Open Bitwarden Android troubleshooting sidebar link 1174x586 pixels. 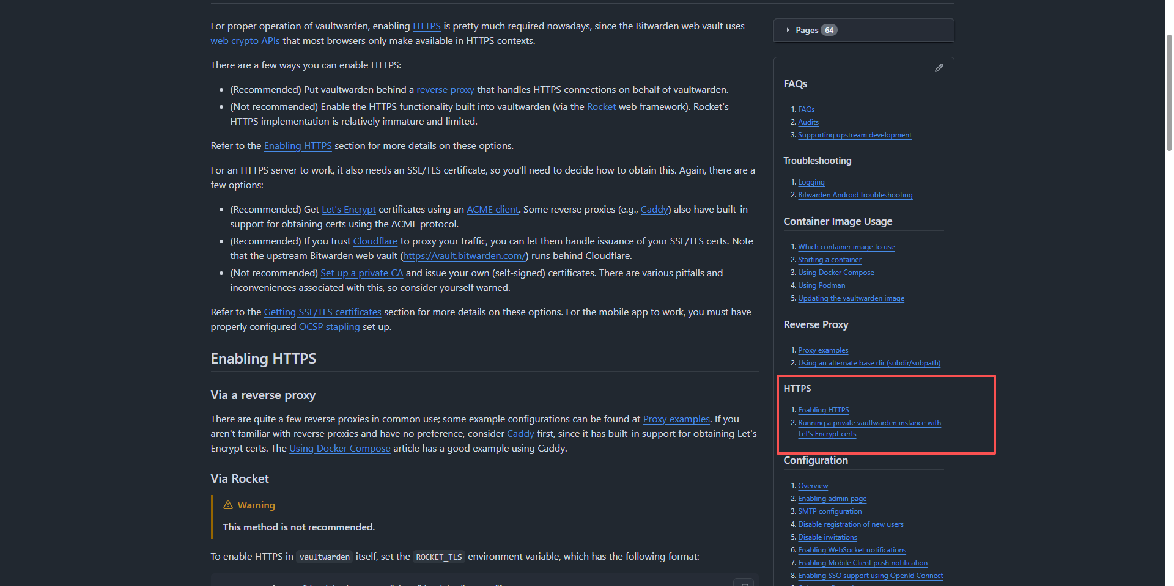coord(855,195)
